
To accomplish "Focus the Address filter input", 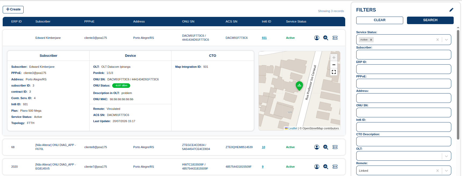I will [403, 98].
